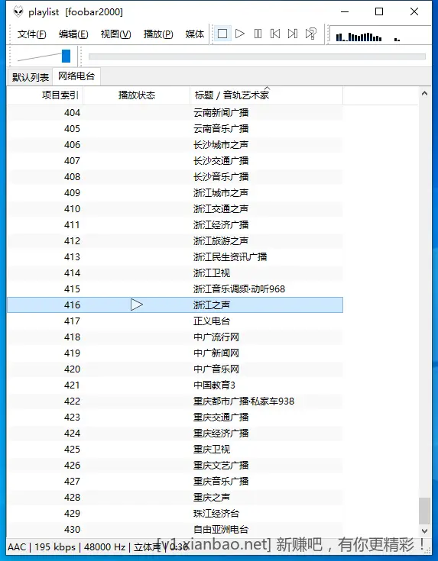Click the spectrum visualization display
This screenshot has height=561, width=438.
click(x=380, y=34)
